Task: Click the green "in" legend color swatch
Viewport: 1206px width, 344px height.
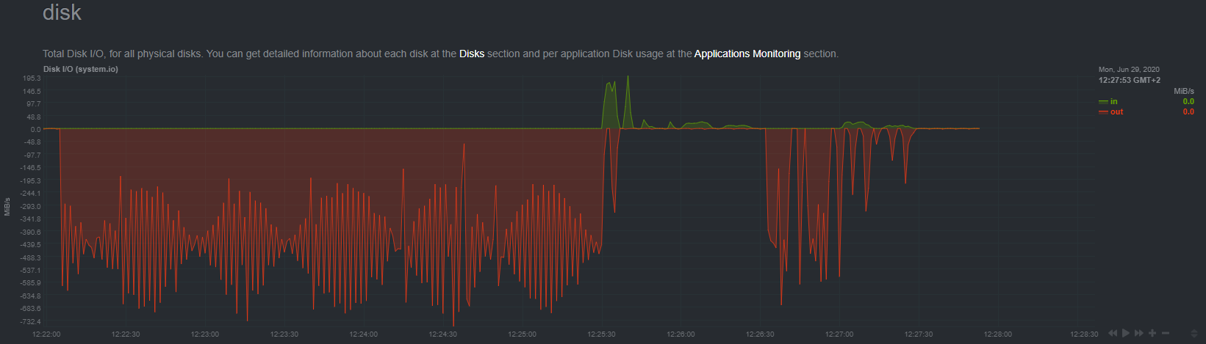Action: 1103,102
